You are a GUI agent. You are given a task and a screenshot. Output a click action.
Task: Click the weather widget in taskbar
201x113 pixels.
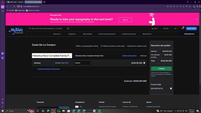(165, 111)
